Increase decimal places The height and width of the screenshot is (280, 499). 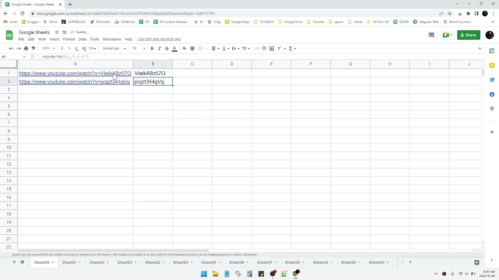(84, 49)
